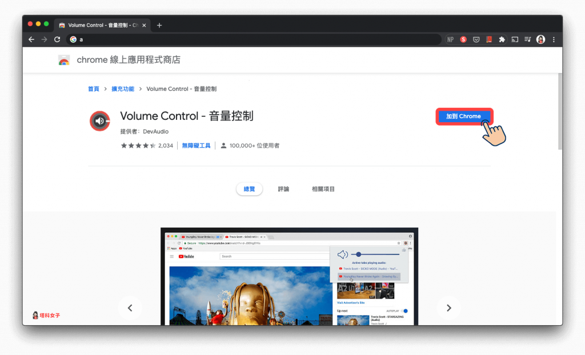
Task: Click the user icon beside 100,000+ 位使用者
Action: point(223,146)
